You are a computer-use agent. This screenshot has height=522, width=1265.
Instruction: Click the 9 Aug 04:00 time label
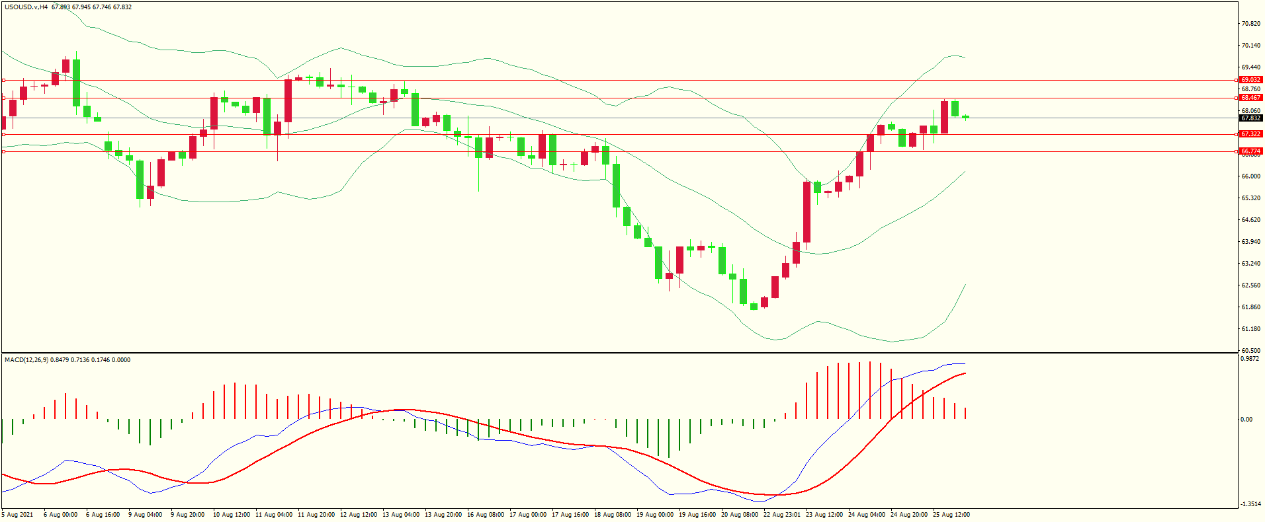pyautogui.click(x=145, y=515)
